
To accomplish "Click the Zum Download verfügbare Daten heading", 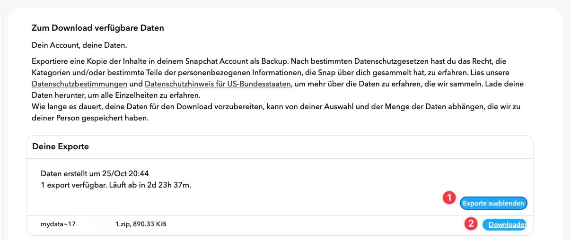I will click(x=97, y=28).
